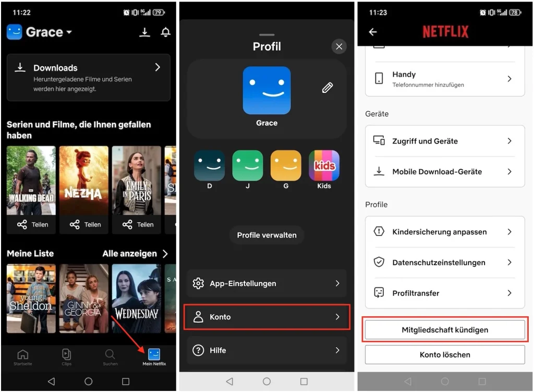This screenshot has width=534, height=392.
Task: Share Emily in Paris via Teilen
Action: coord(138,224)
